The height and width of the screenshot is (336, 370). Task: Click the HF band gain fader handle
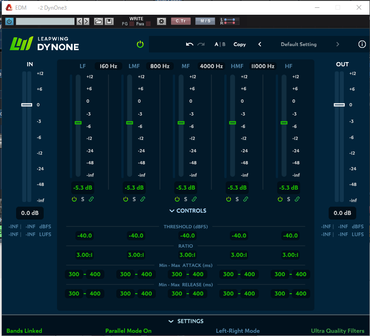point(284,122)
